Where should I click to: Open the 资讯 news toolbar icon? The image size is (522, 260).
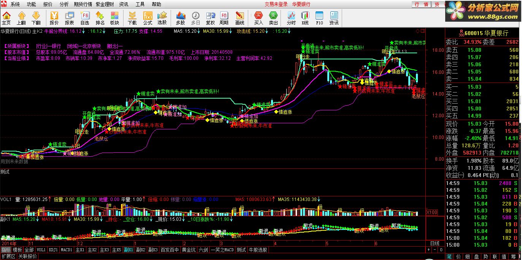[x=334, y=18]
